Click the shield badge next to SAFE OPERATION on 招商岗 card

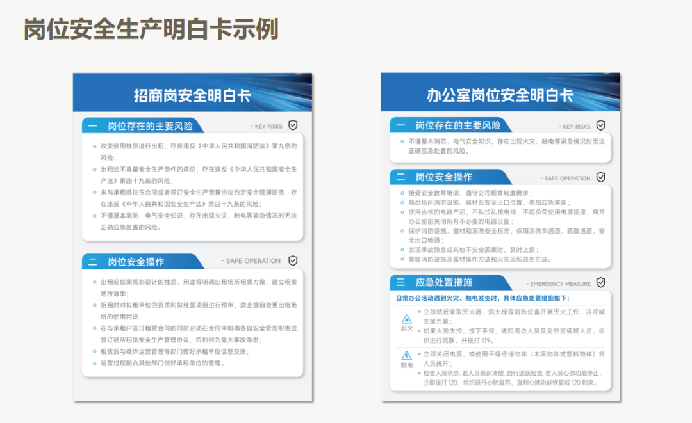(293, 260)
